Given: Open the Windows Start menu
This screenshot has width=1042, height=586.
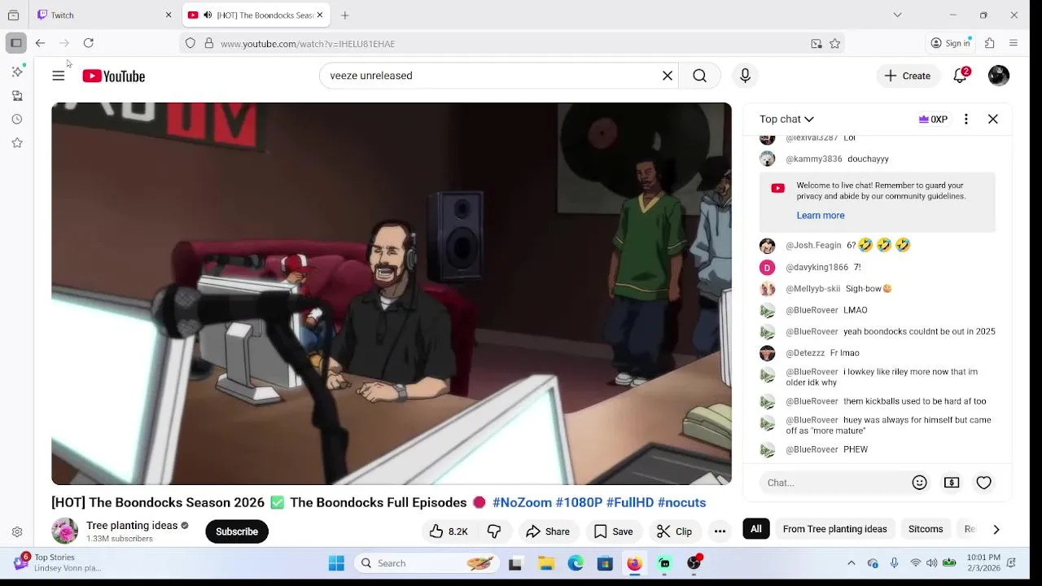Looking at the screenshot, I should (x=336, y=563).
